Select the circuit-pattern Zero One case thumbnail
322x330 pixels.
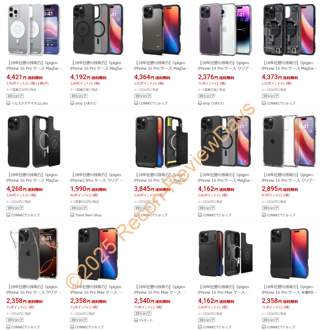(x=289, y=30)
